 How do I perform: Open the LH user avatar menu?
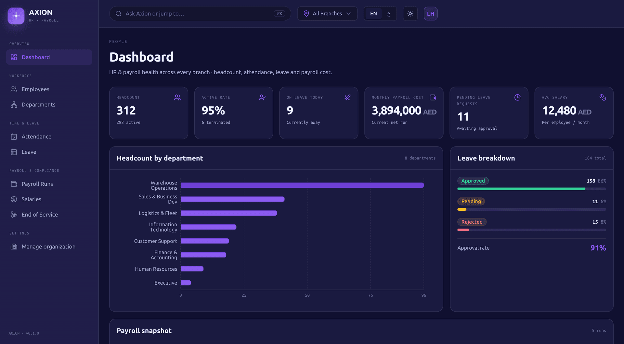point(431,14)
